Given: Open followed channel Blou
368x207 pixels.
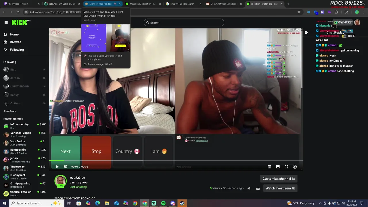Looking at the screenshot, I should [24, 70].
